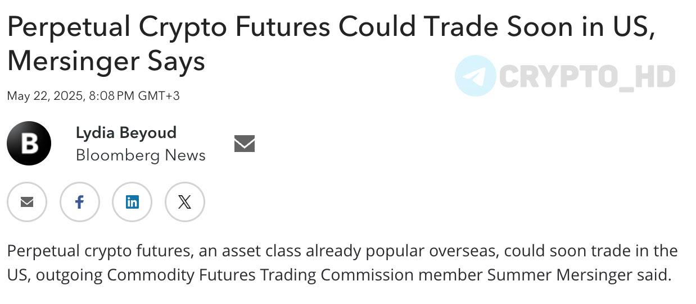Share the article via the circled email icon
Image resolution: width=696 pixels, height=304 pixels.
click(27, 202)
